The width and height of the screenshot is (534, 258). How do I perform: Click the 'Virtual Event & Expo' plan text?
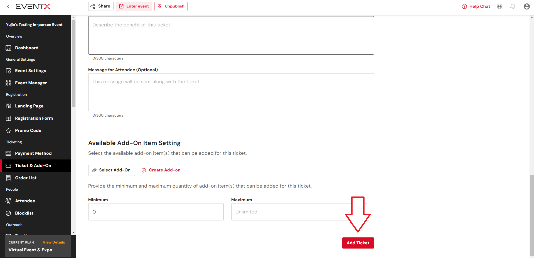coord(30,250)
